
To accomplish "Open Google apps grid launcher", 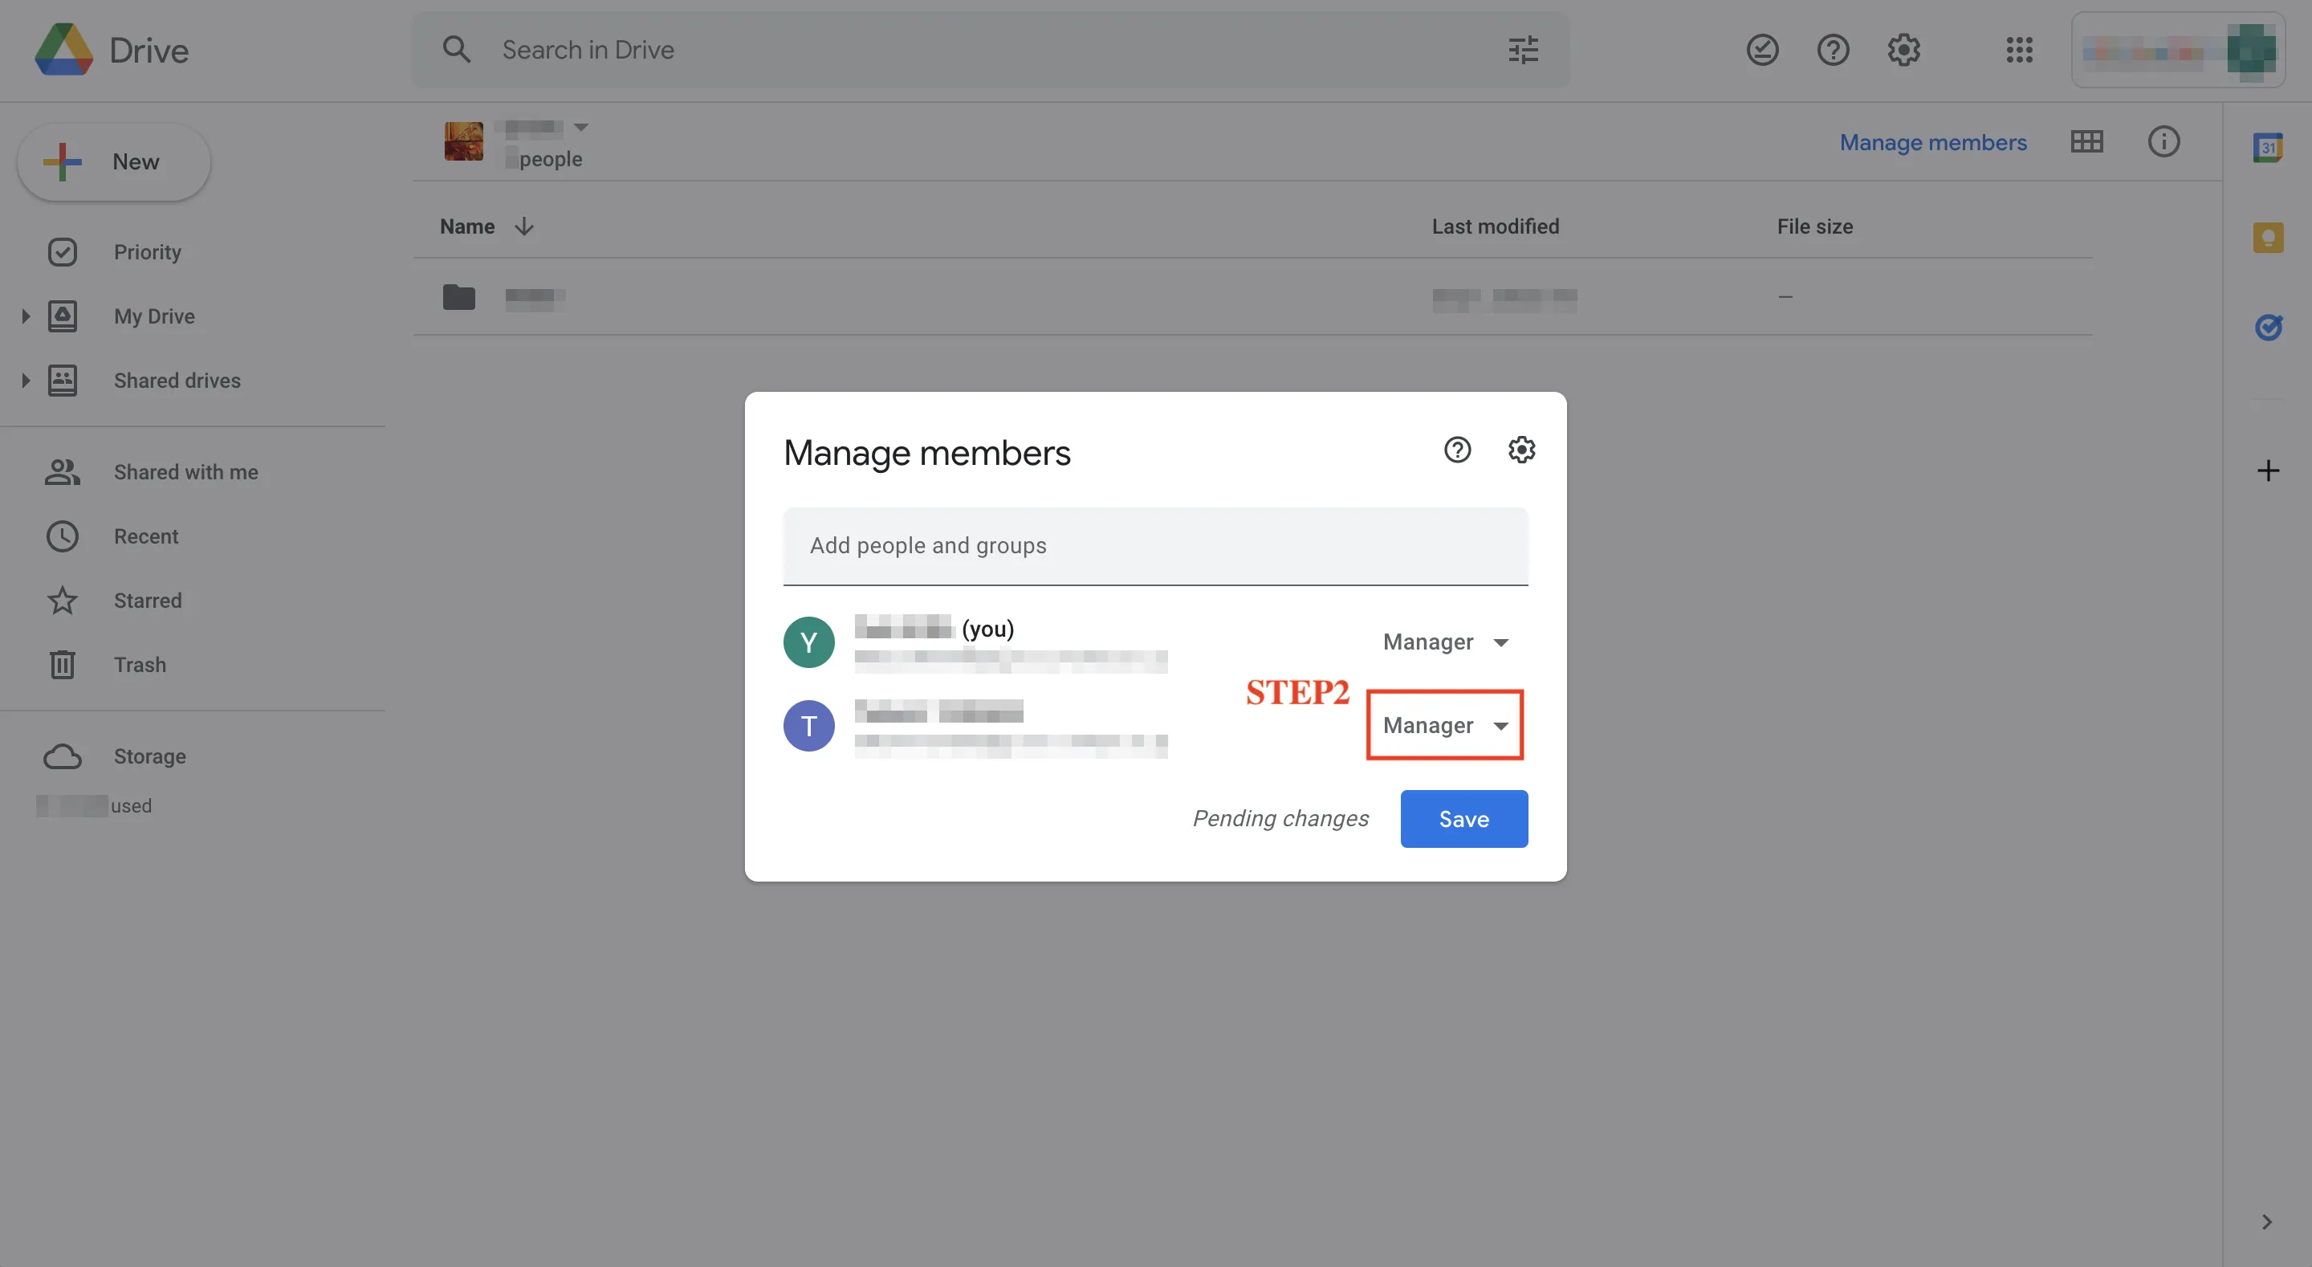I will tap(2018, 51).
